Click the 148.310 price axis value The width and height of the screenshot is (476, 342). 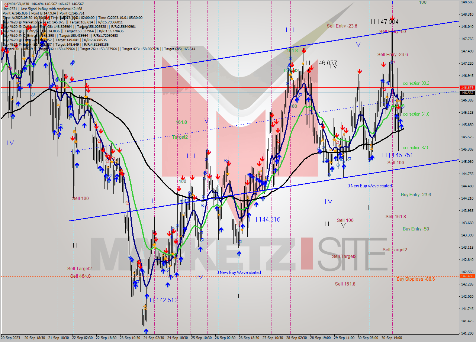(467, 14)
